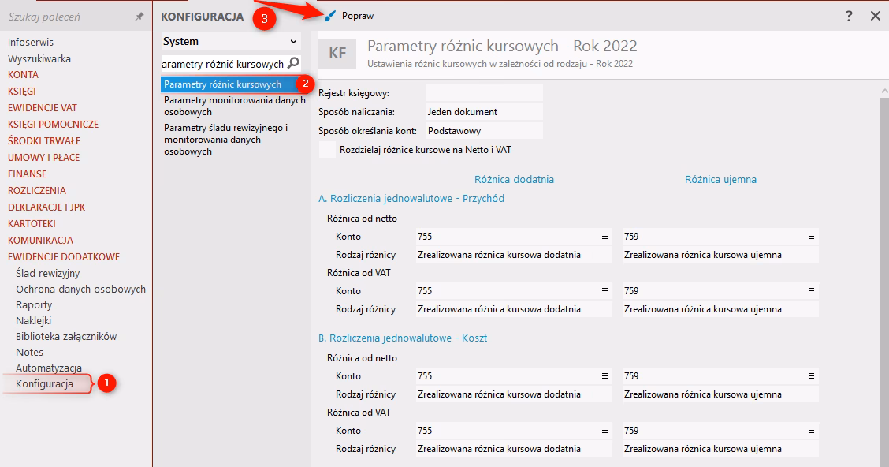The image size is (889, 467).
Task: Open the Sposób naliczania field 'Jeden dokument'
Action: [483, 112]
